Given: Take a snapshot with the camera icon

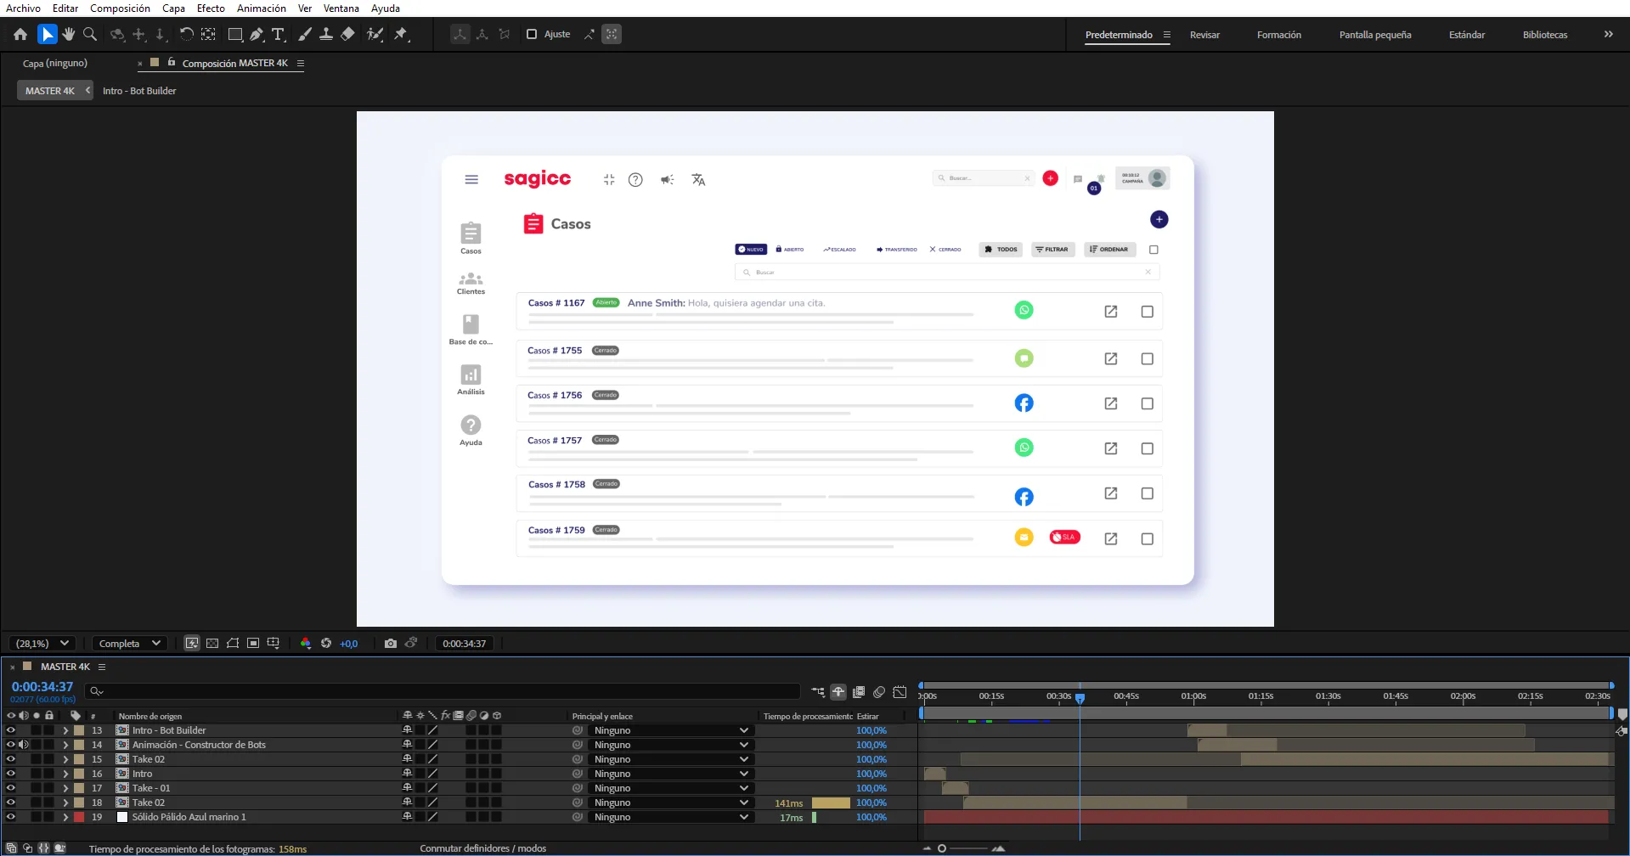Looking at the screenshot, I should pos(391,644).
